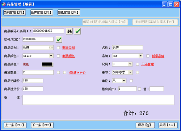Click the 新添类别 link

click(x=68, y=48)
